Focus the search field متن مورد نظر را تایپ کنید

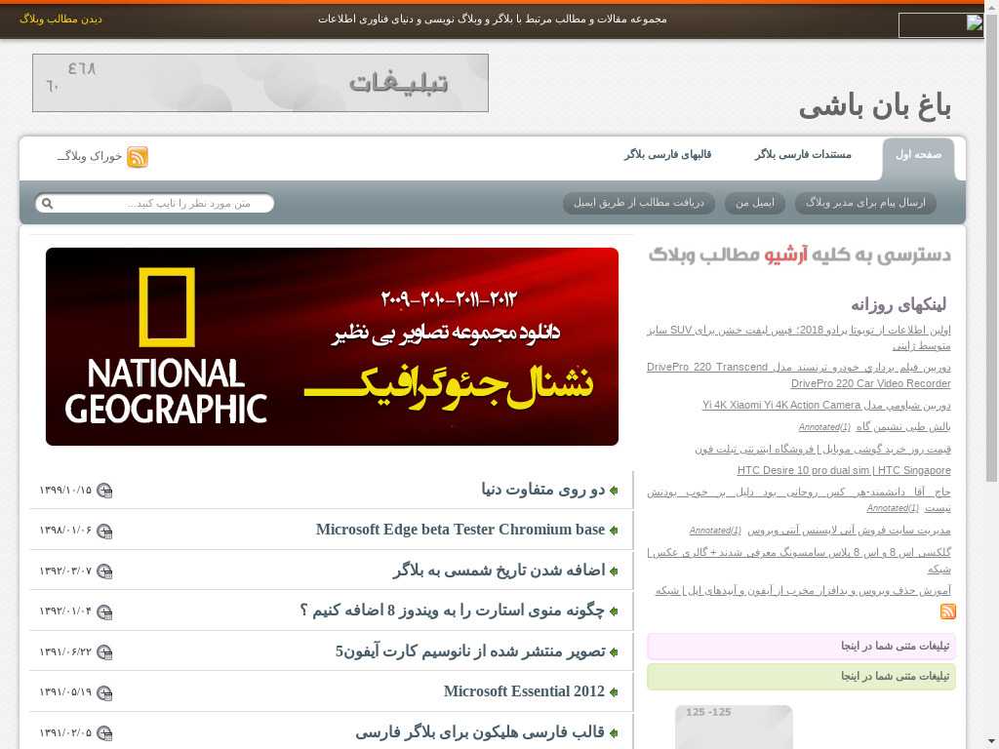[155, 203]
